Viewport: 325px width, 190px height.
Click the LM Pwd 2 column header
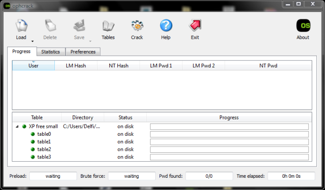pos(203,66)
